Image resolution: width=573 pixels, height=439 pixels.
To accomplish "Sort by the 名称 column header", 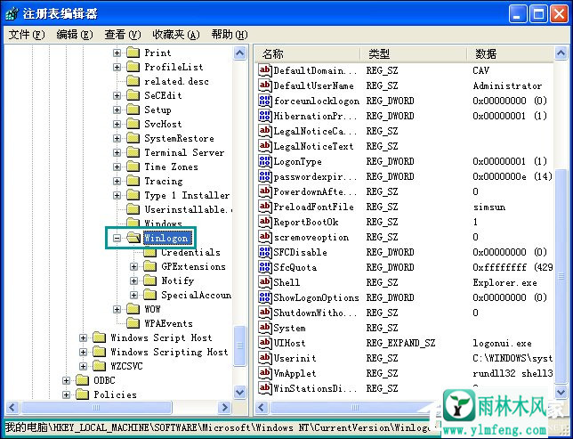I will (x=307, y=54).
